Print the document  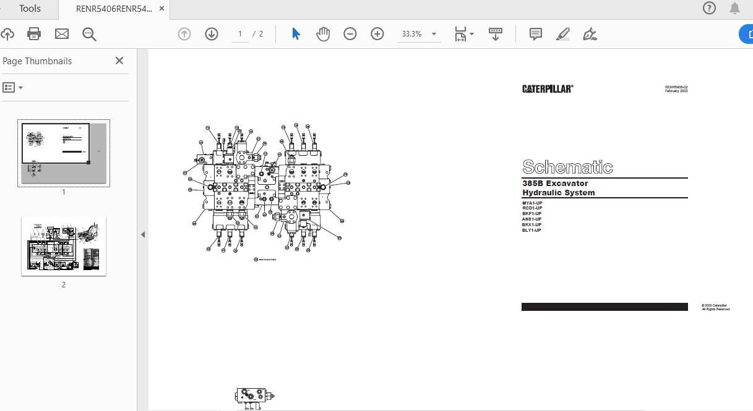[x=34, y=34]
